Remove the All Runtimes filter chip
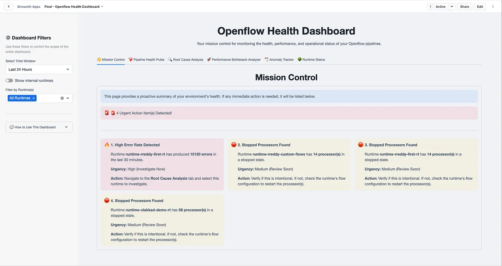The height and width of the screenshot is (266, 502). click(33, 98)
